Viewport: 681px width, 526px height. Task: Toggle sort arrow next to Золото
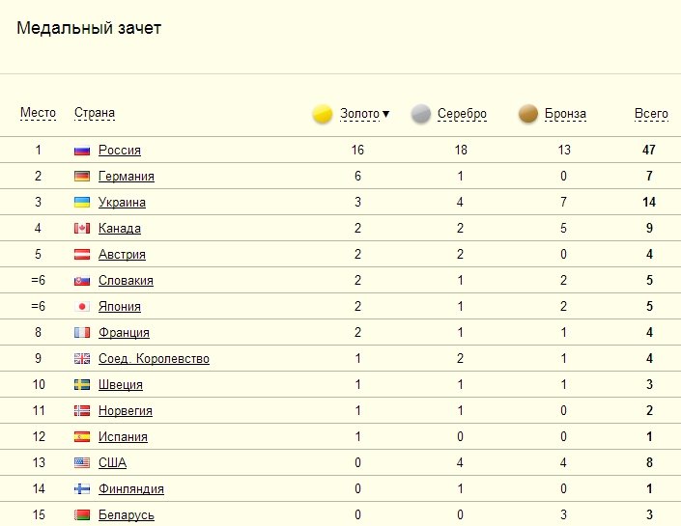[x=385, y=114]
